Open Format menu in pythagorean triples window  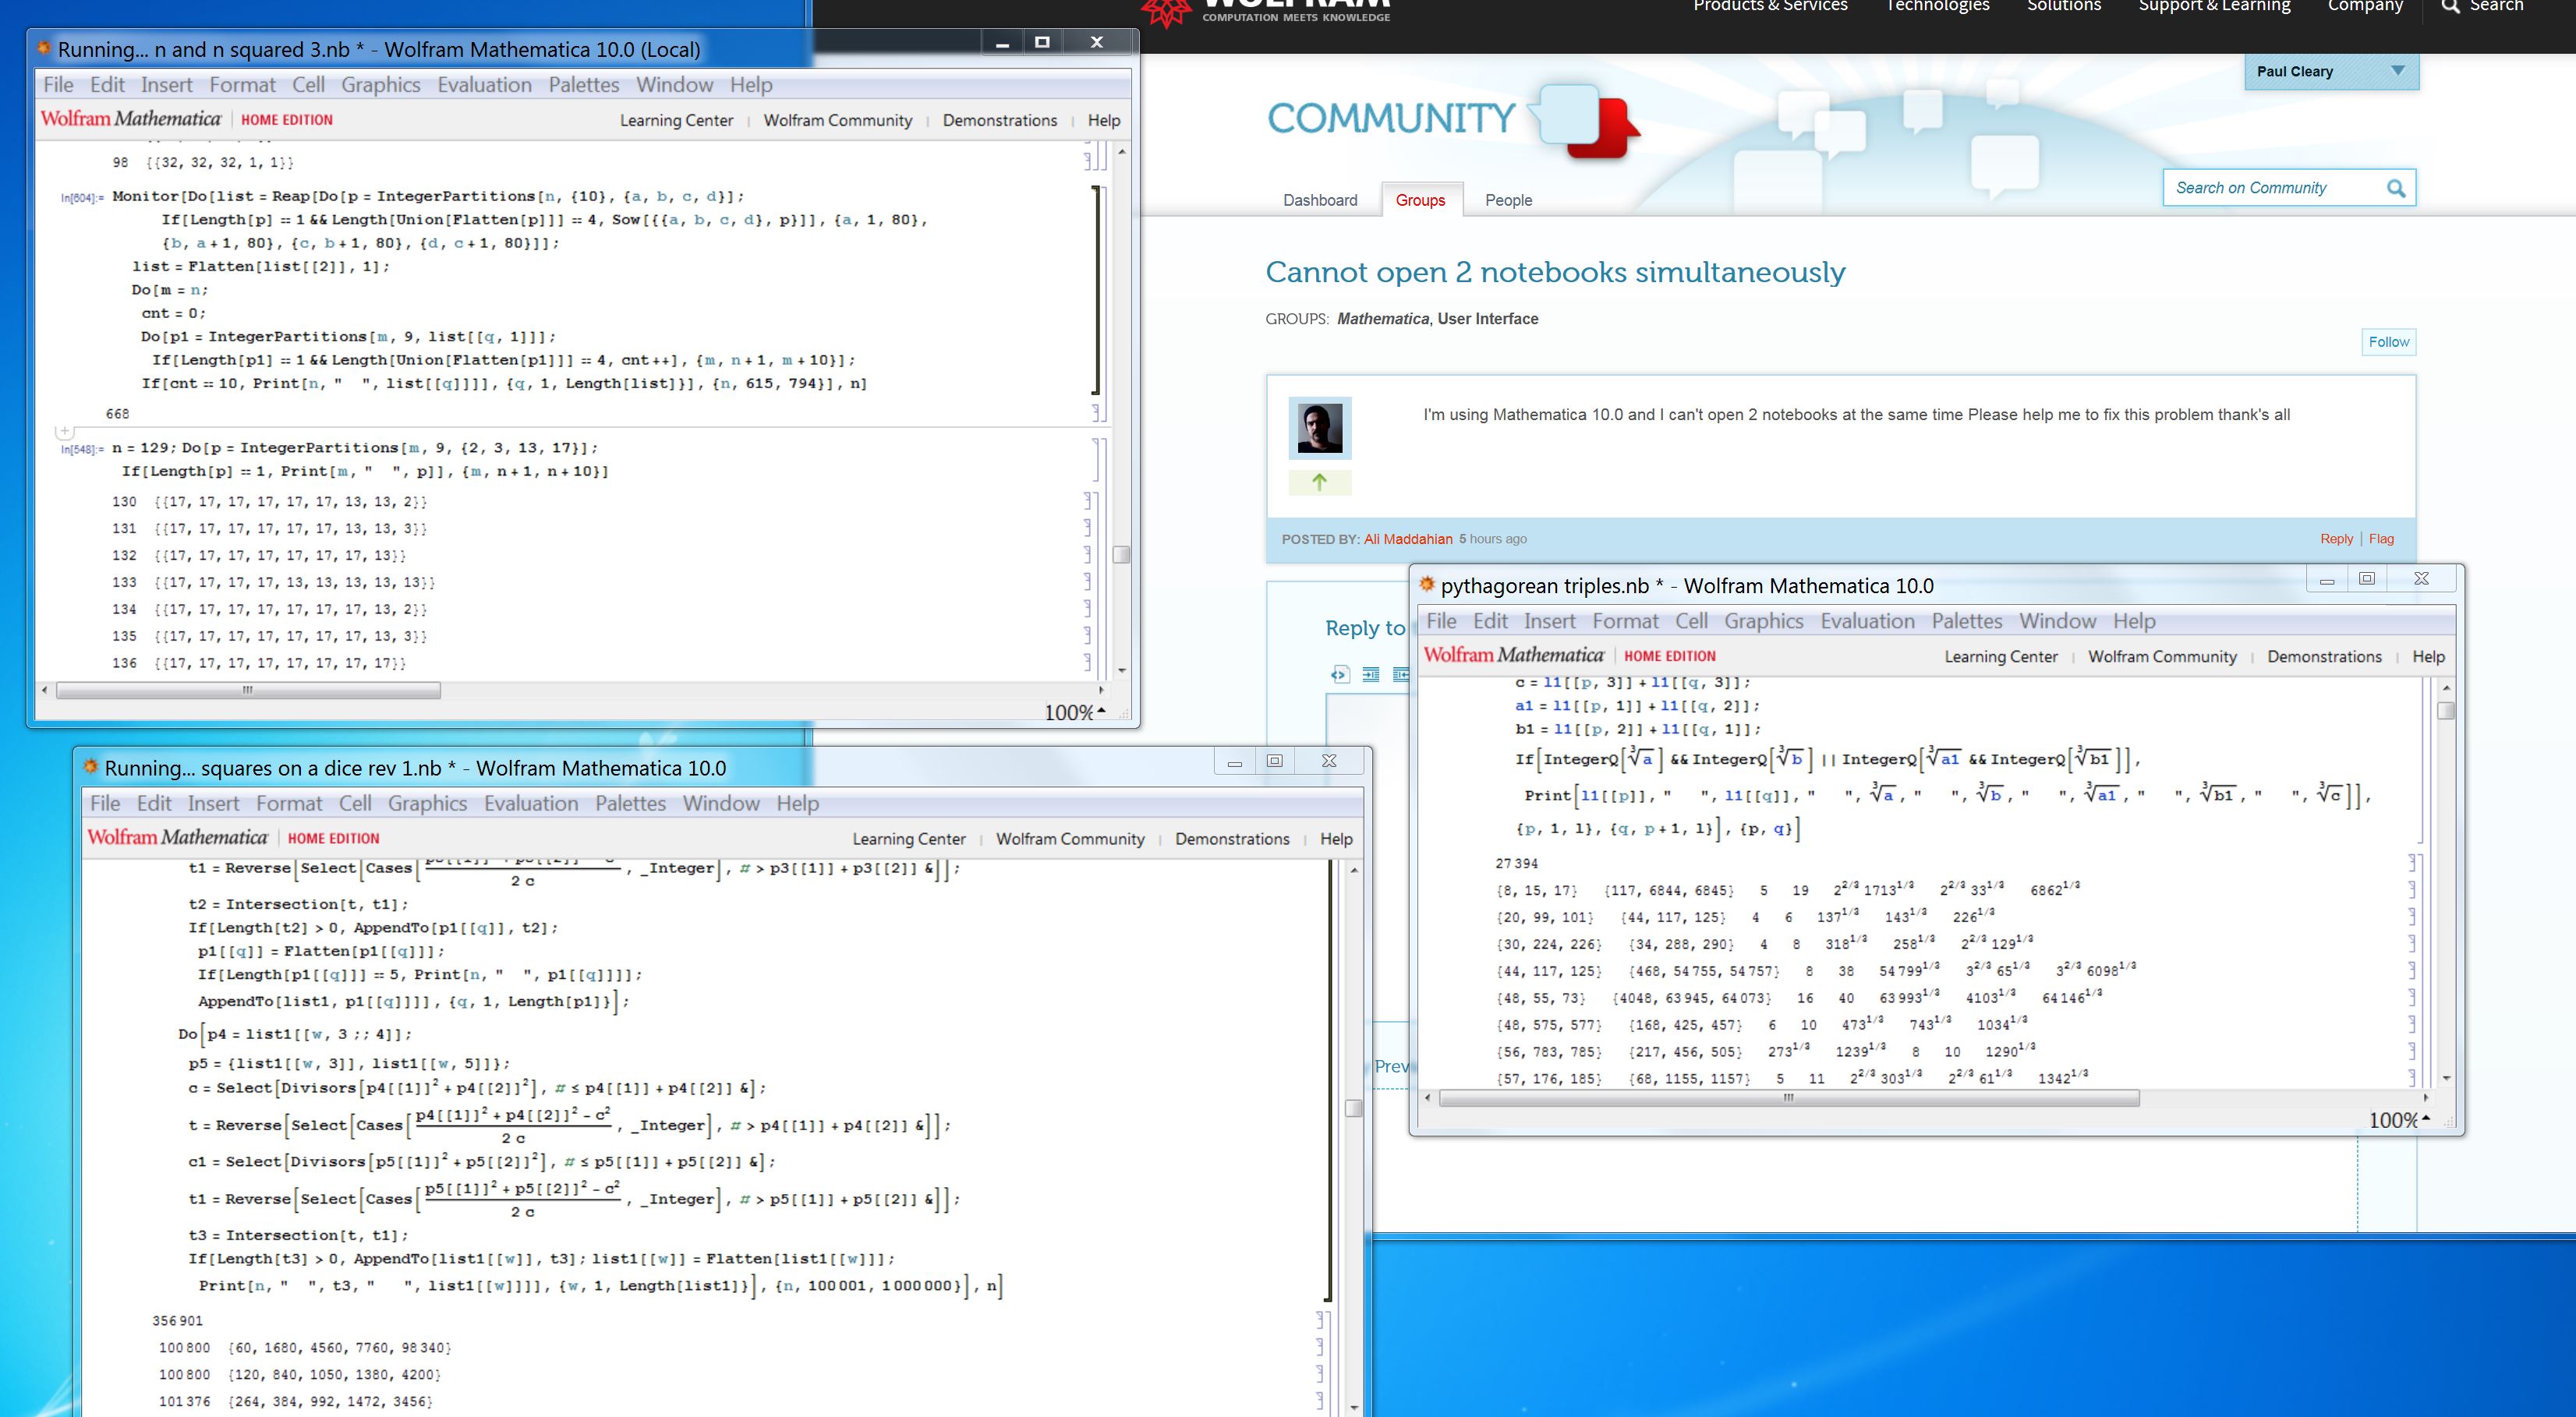[x=1625, y=621]
